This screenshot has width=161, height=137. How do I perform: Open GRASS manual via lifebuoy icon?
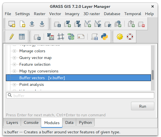130,37
